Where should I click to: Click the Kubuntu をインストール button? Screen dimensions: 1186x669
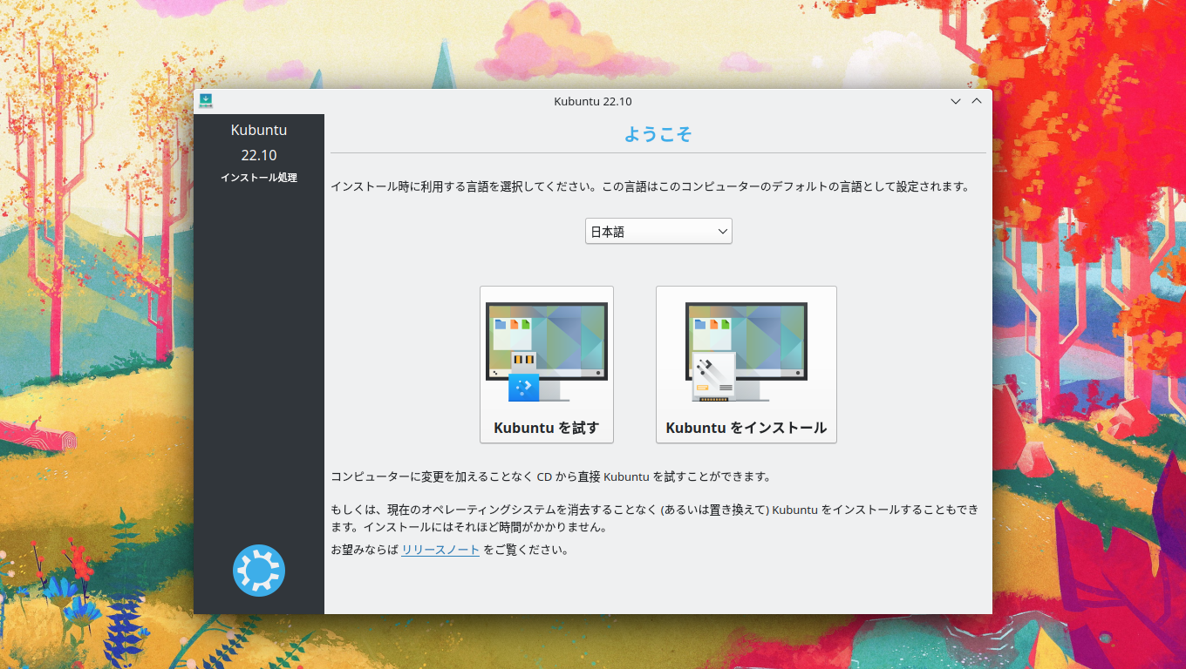pyautogui.click(x=746, y=365)
